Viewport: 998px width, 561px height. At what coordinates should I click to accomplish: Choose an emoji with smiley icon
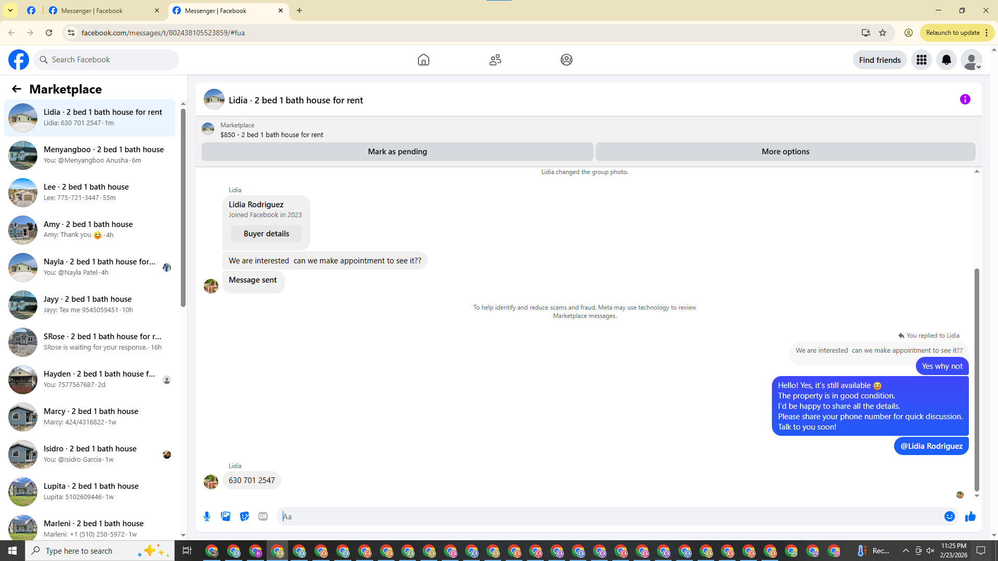949,516
